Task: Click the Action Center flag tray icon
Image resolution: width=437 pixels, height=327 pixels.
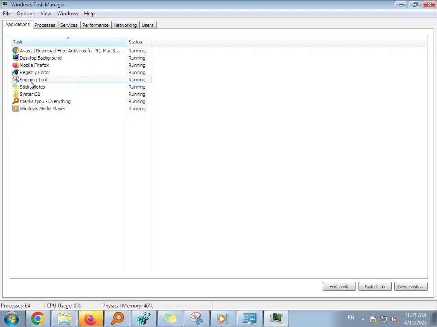Action: point(373,319)
